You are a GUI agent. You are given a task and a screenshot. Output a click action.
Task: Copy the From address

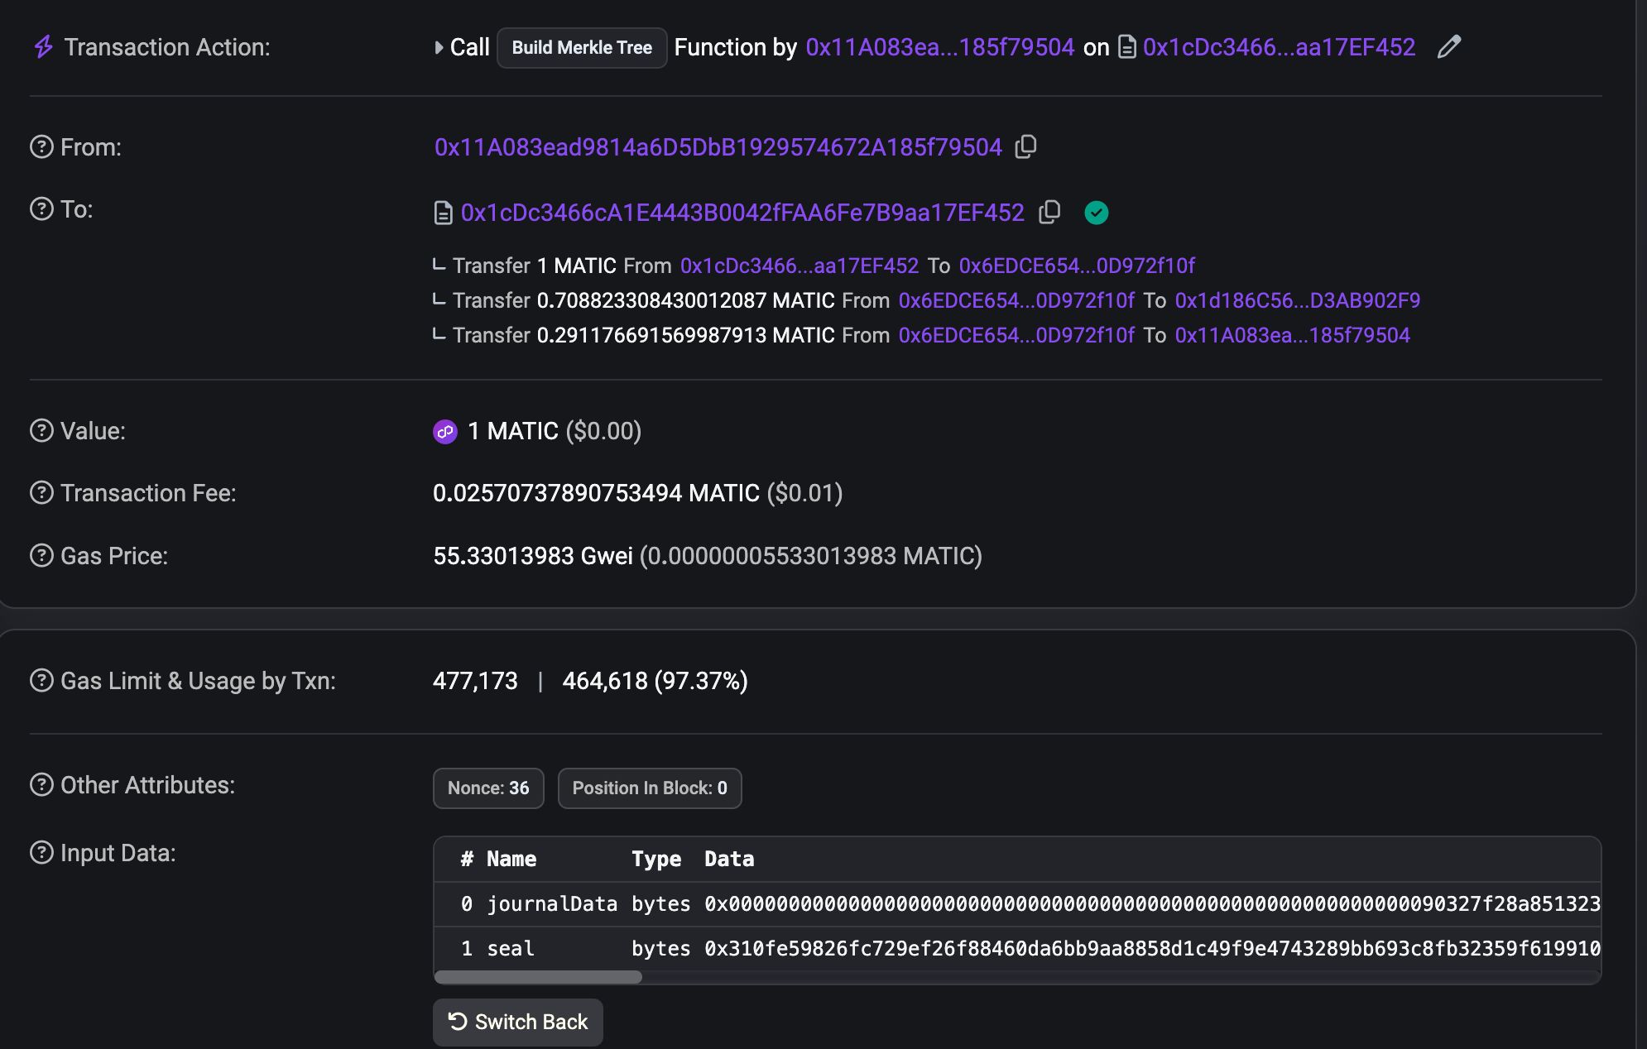click(x=1026, y=146)
